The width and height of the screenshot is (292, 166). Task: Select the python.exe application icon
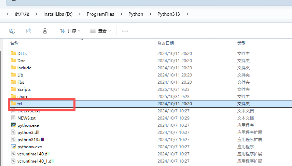13,125
